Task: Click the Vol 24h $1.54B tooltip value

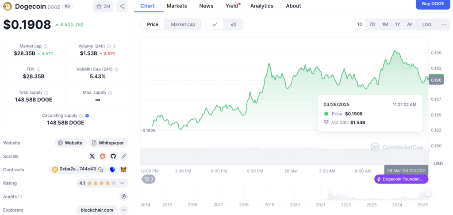Action: [x=357, y=122]
